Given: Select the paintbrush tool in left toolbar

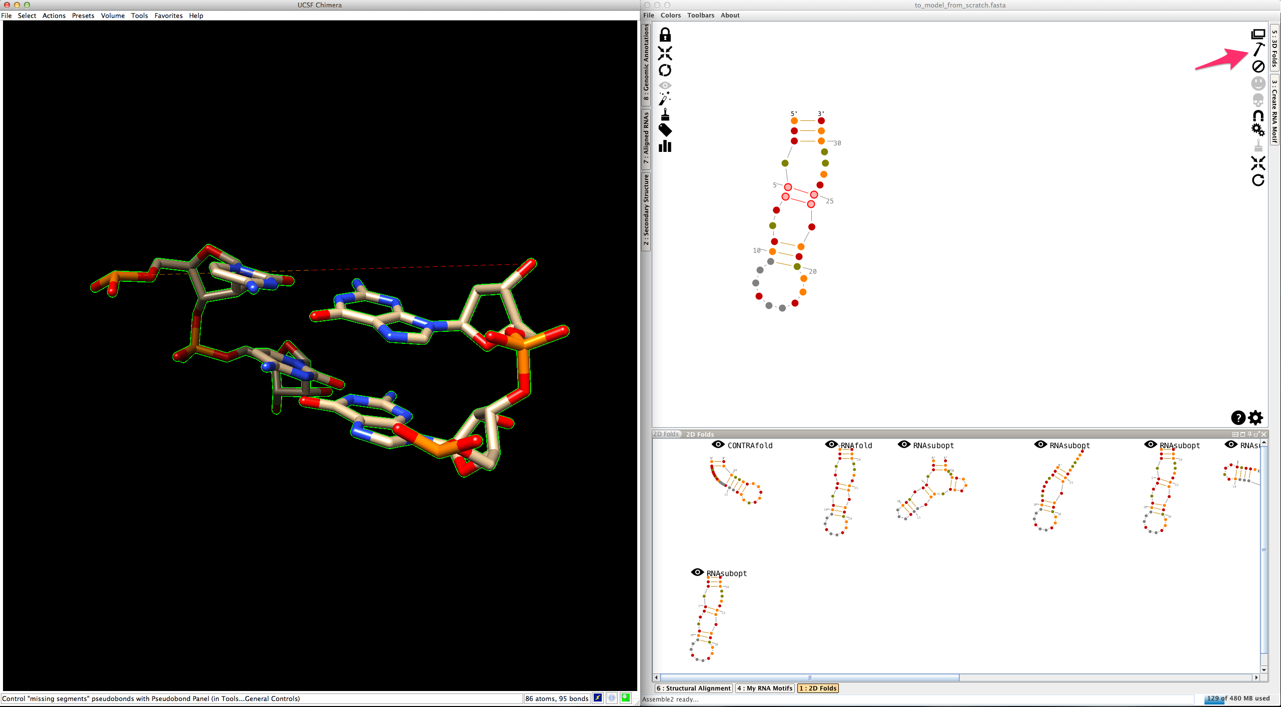Looking at the screenshot, I should tap(665, 115).
